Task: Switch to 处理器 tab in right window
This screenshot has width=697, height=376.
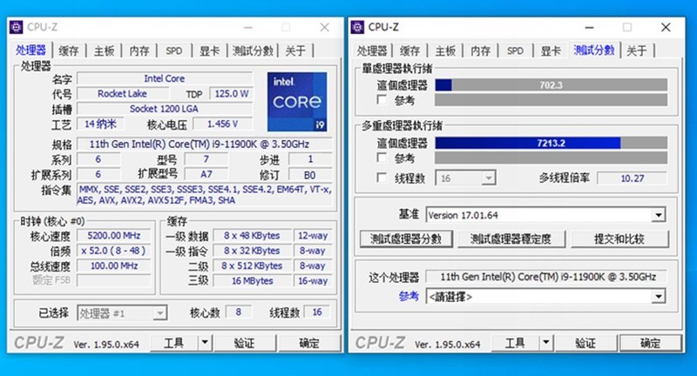Action: click(373, 50)
